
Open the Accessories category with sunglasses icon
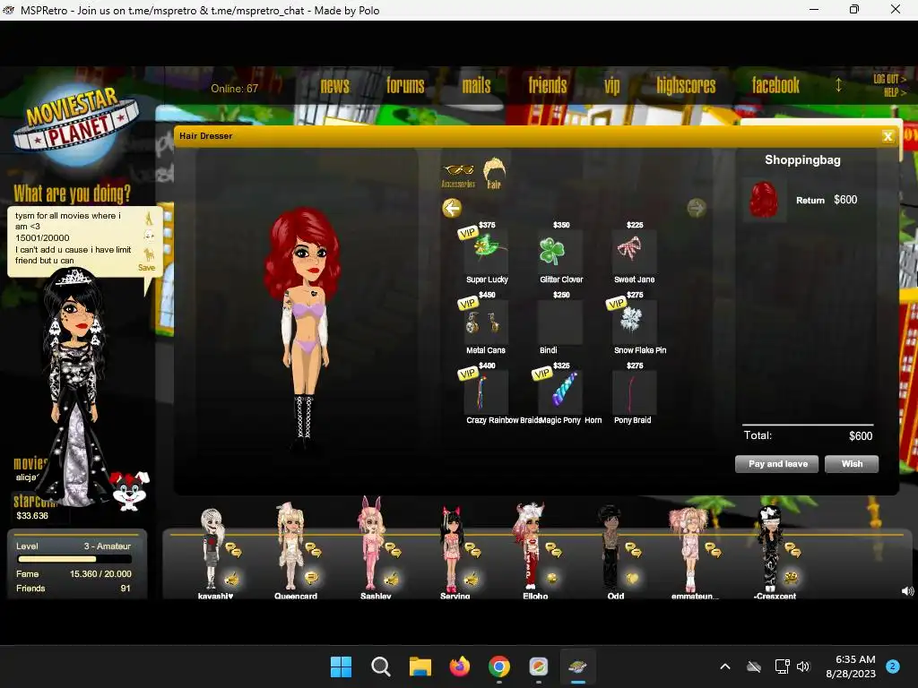click(x=458, y=175)
